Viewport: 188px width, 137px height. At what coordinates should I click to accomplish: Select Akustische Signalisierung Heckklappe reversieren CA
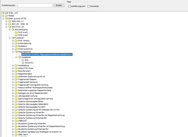(40, 132)
